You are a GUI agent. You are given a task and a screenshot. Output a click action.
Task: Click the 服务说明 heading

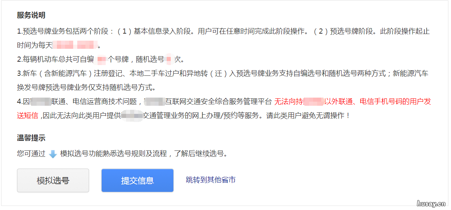click(31, 16)
